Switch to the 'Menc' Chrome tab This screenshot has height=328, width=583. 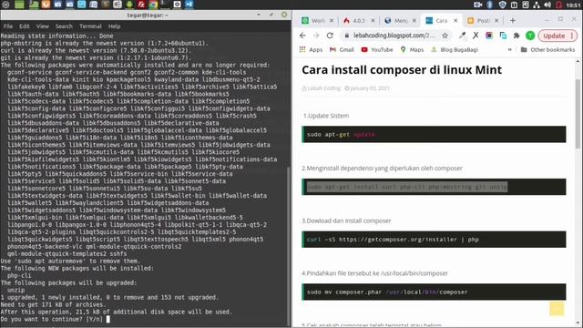(400, 20)
